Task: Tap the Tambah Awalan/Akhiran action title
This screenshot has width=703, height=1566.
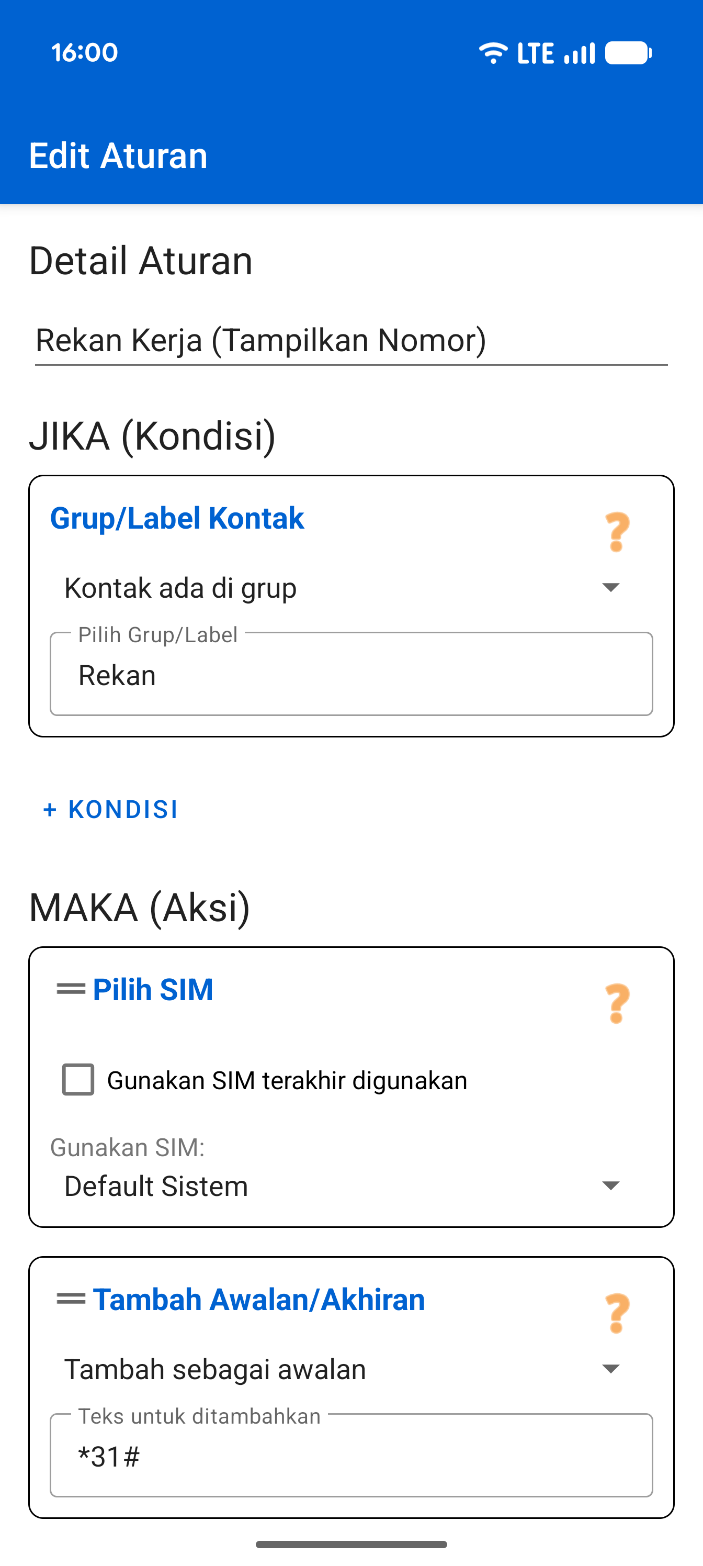Action: (259, 1300)
